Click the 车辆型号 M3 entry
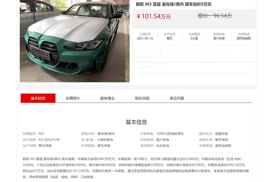 tap(33, 134)
